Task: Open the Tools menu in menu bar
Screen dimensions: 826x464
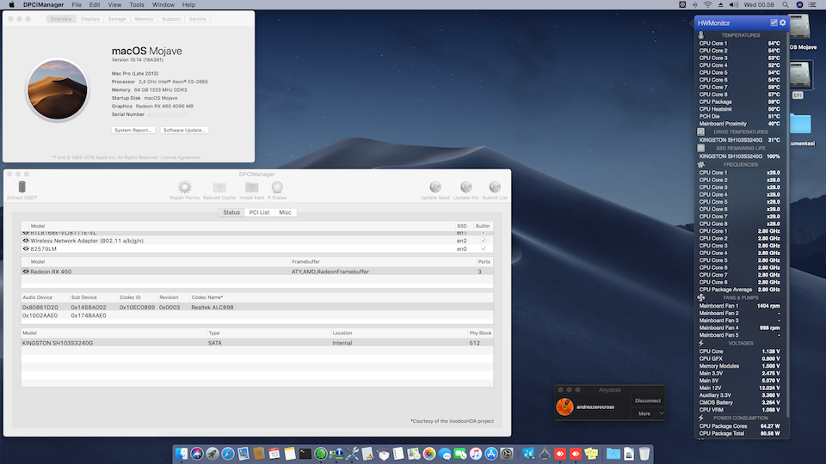Action: 137,5
